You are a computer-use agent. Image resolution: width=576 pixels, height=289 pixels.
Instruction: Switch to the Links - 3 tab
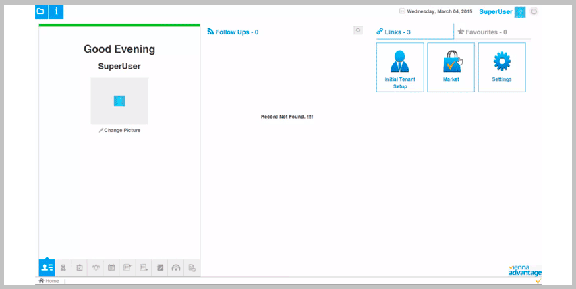[415, 32]
